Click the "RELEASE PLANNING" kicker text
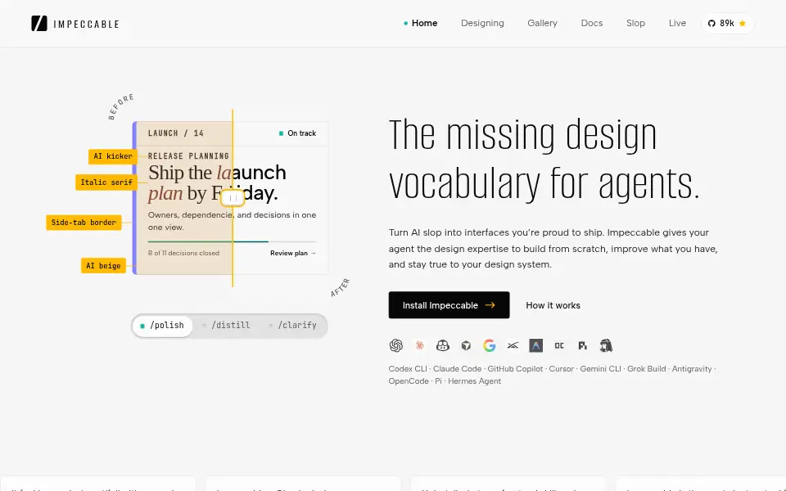The height and width of the screenshot is (491, 786). click(x=188, y=156)
